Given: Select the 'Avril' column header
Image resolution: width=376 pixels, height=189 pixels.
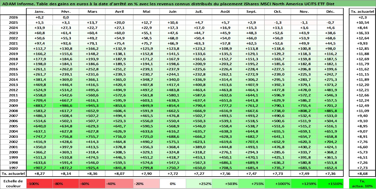Looking at the screenshot, I should pyautogui.click(x=119, y=12).
